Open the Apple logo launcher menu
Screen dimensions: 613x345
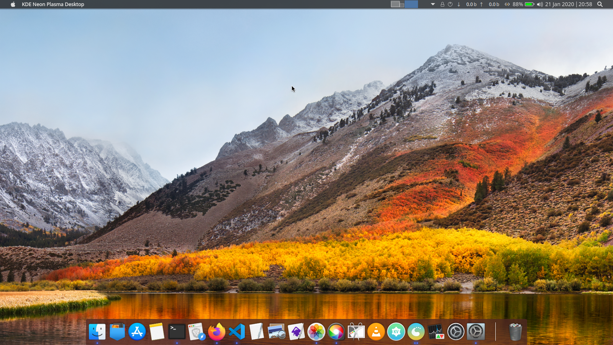[13, 4]
